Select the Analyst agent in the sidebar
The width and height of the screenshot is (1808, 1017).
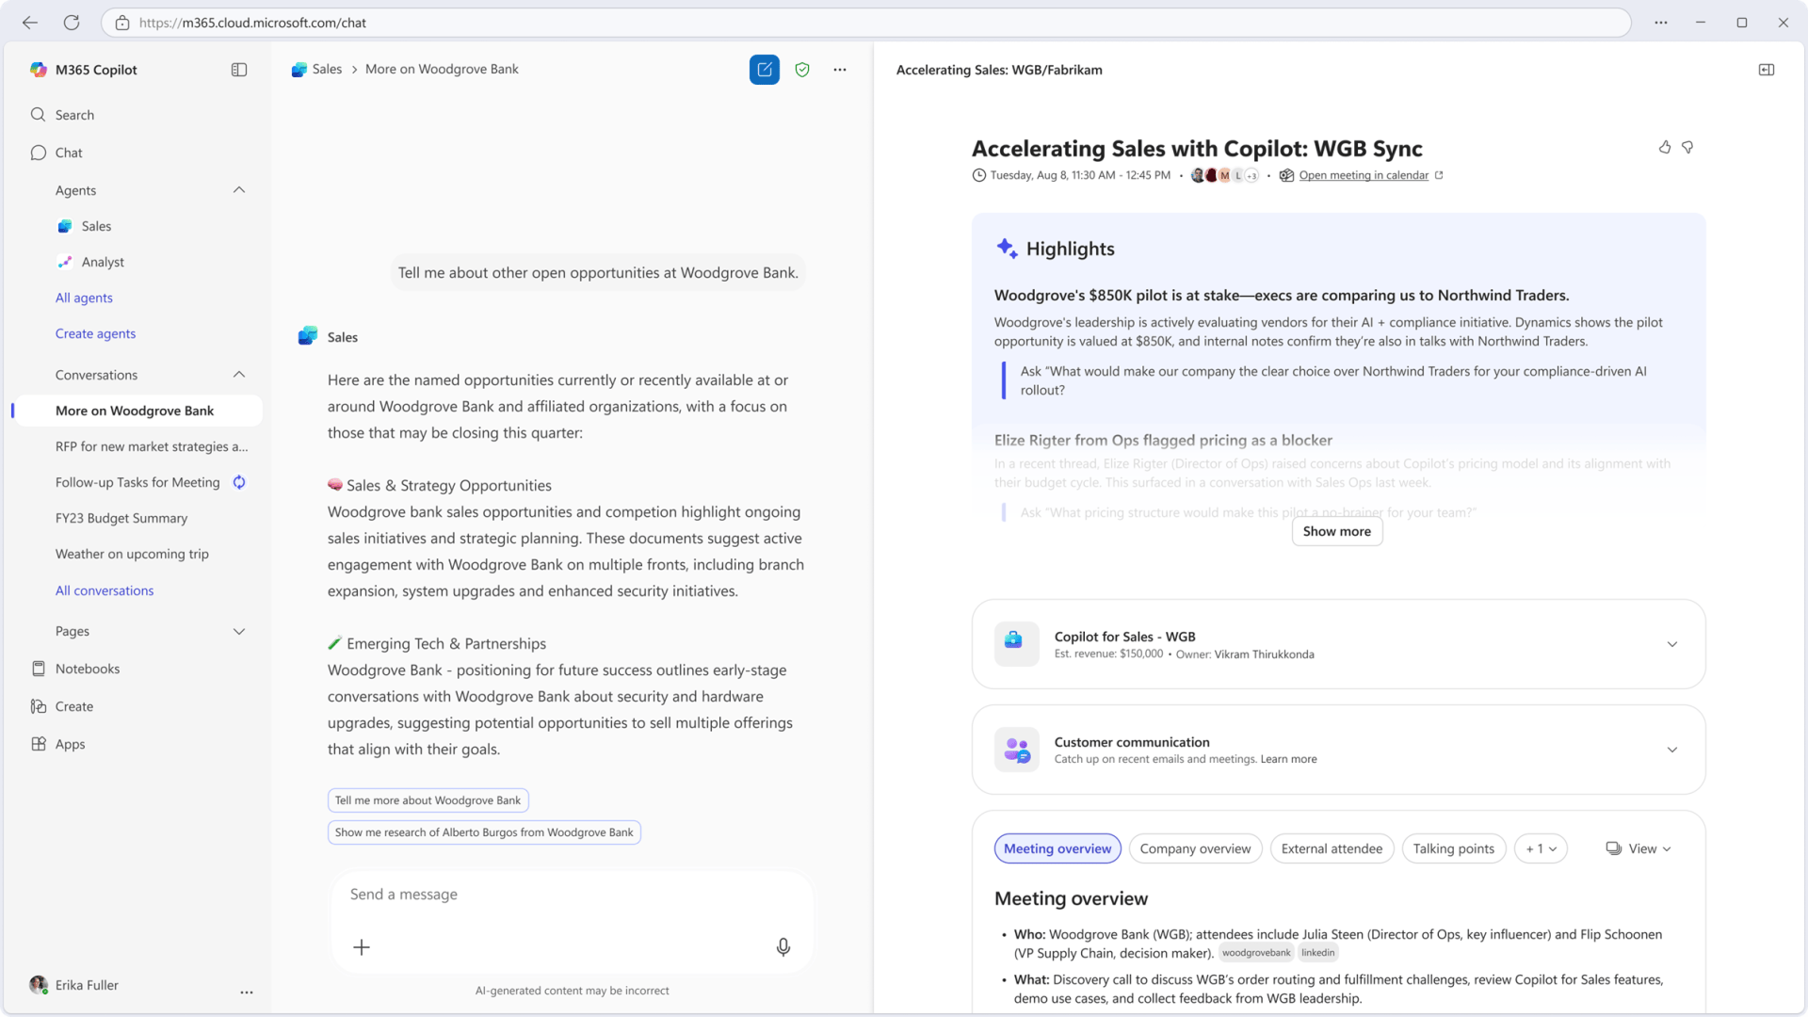(104, 262)
